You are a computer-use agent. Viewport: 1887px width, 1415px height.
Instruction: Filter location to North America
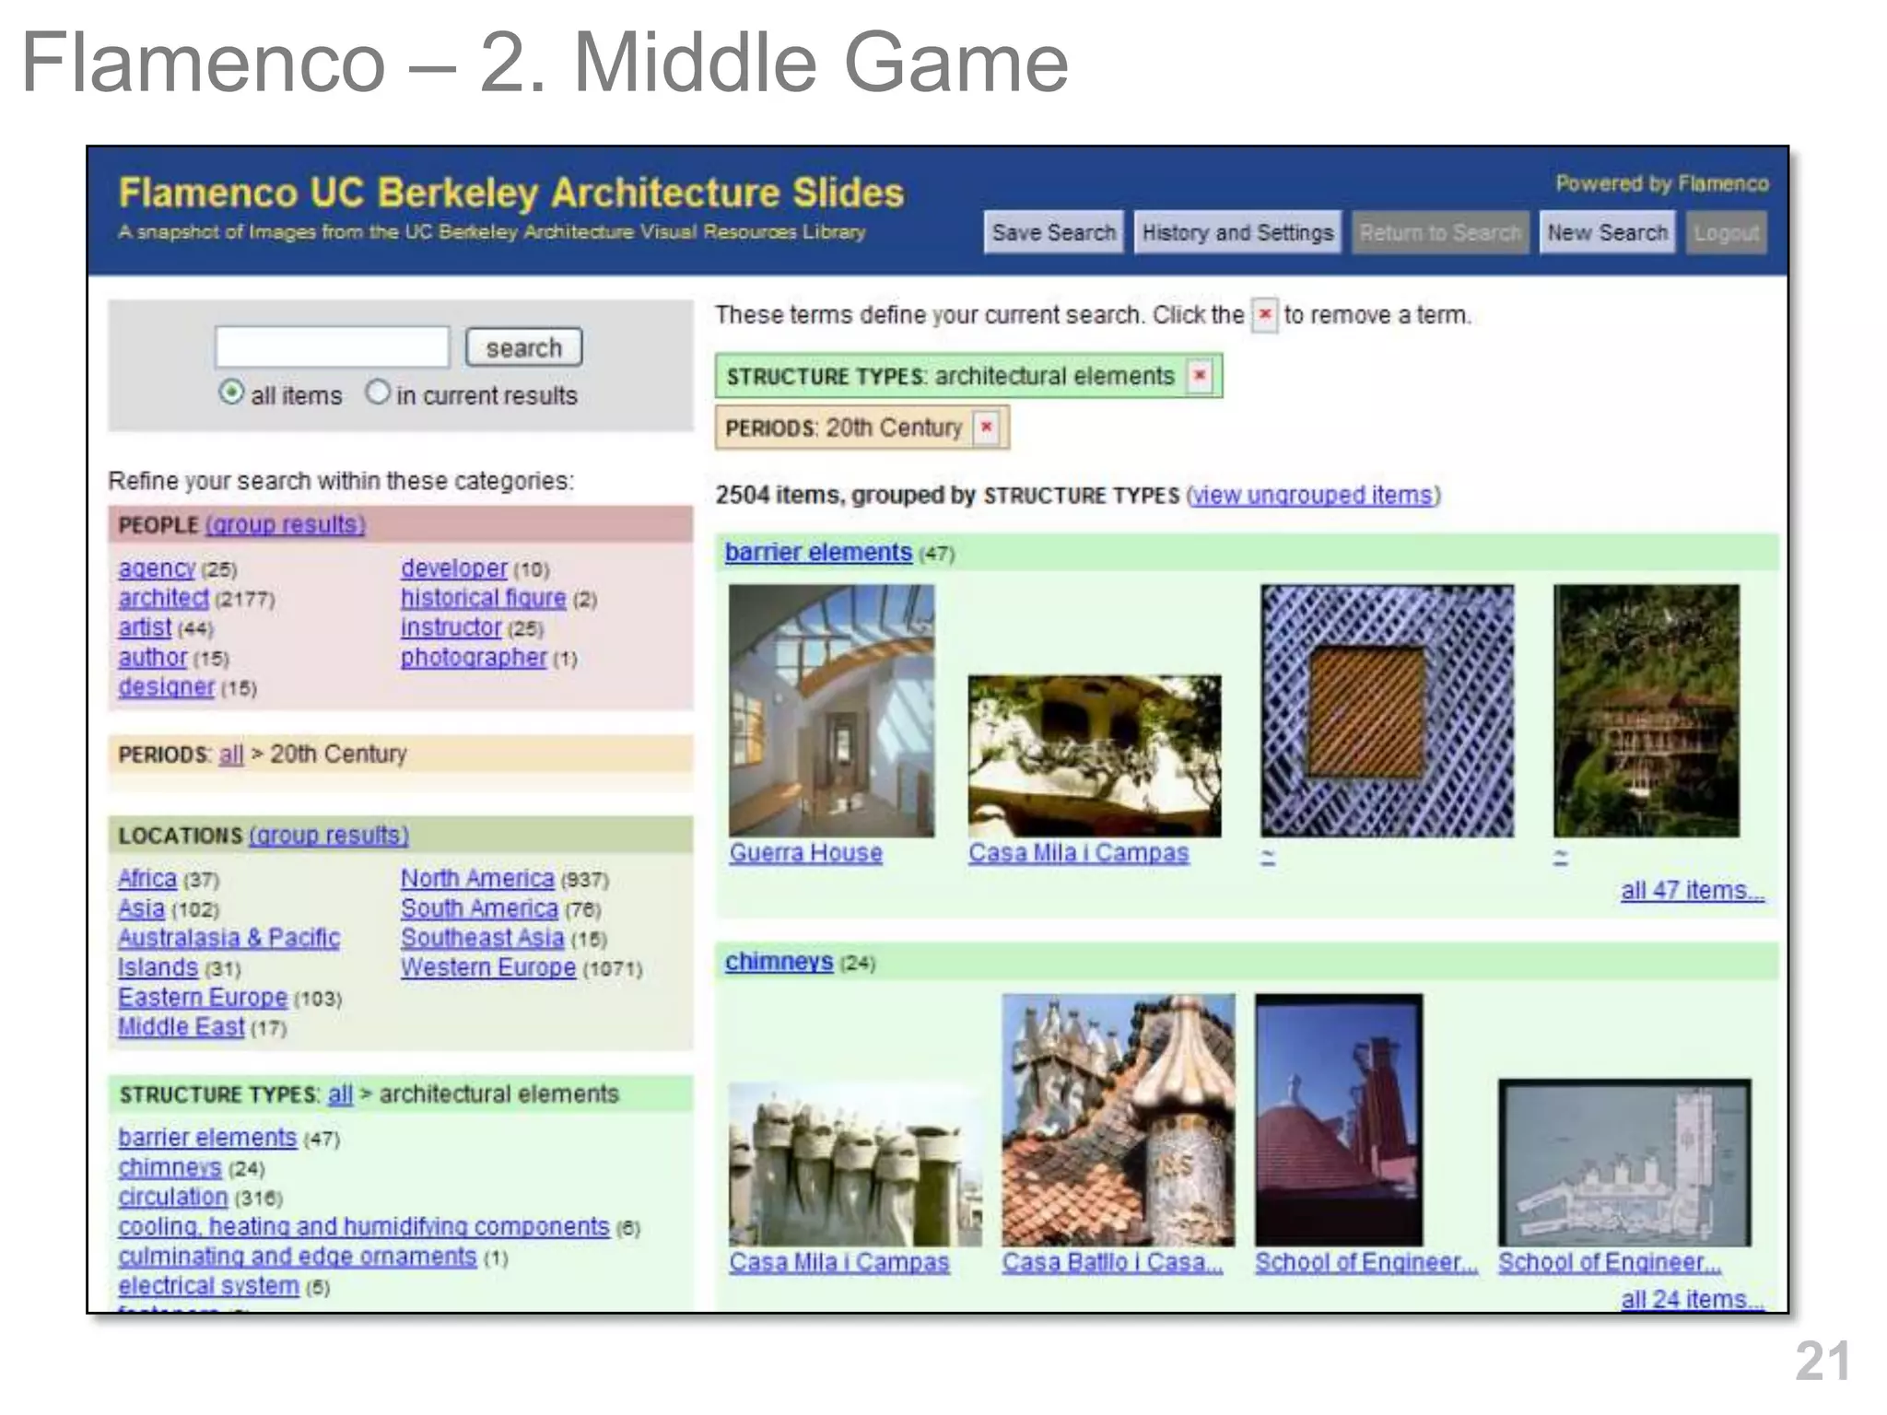coord(477,878)
